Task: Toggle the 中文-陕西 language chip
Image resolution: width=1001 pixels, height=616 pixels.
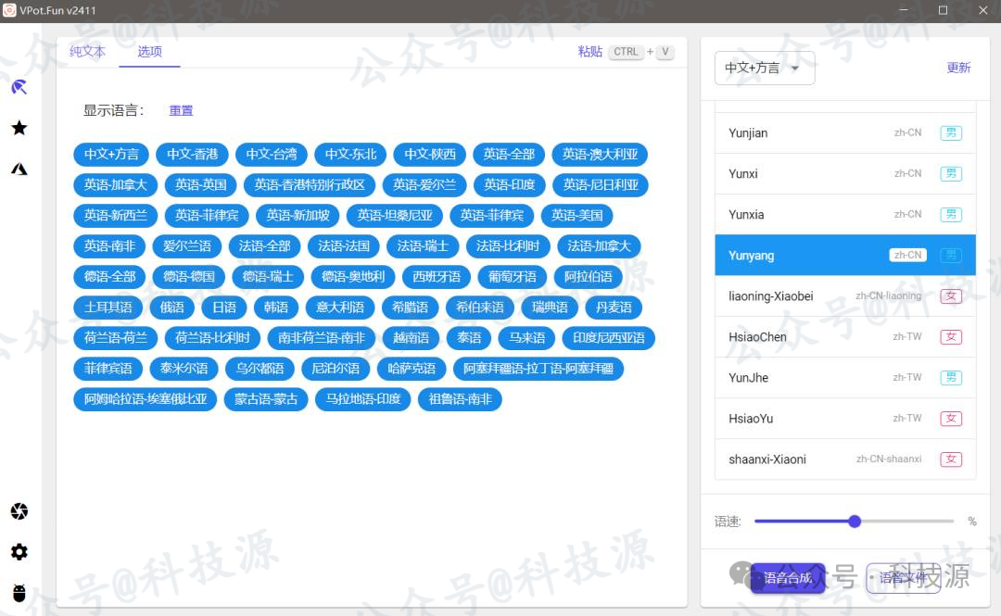Action: [x=430, y=155]
